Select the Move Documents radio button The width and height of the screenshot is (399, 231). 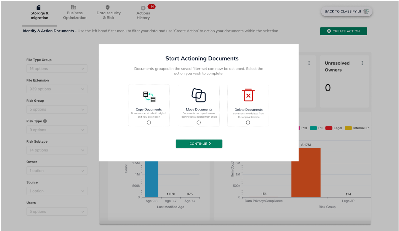pyautogui.click(x=199, y=123)
